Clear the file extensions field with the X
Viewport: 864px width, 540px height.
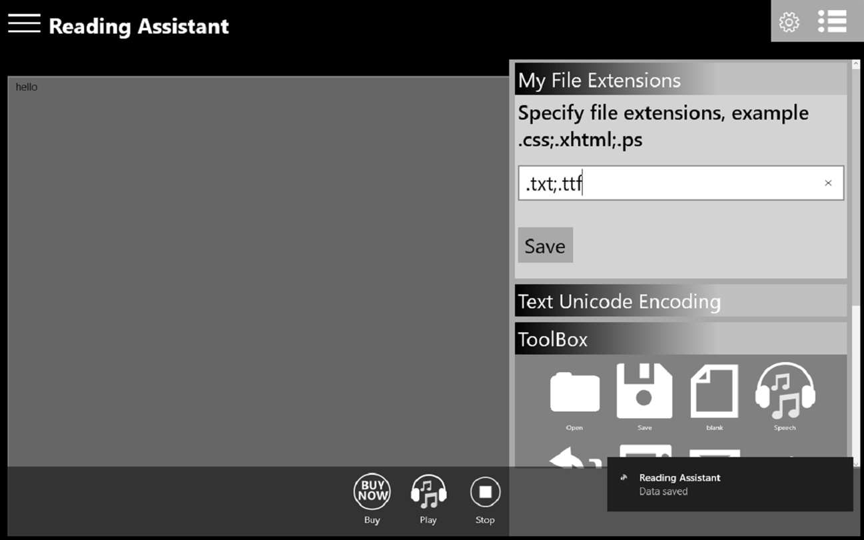828,183
